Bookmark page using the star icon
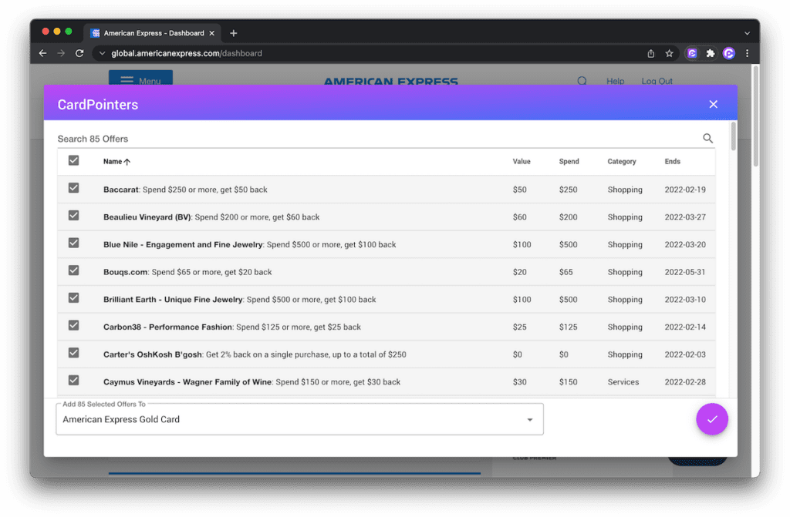 669,53
